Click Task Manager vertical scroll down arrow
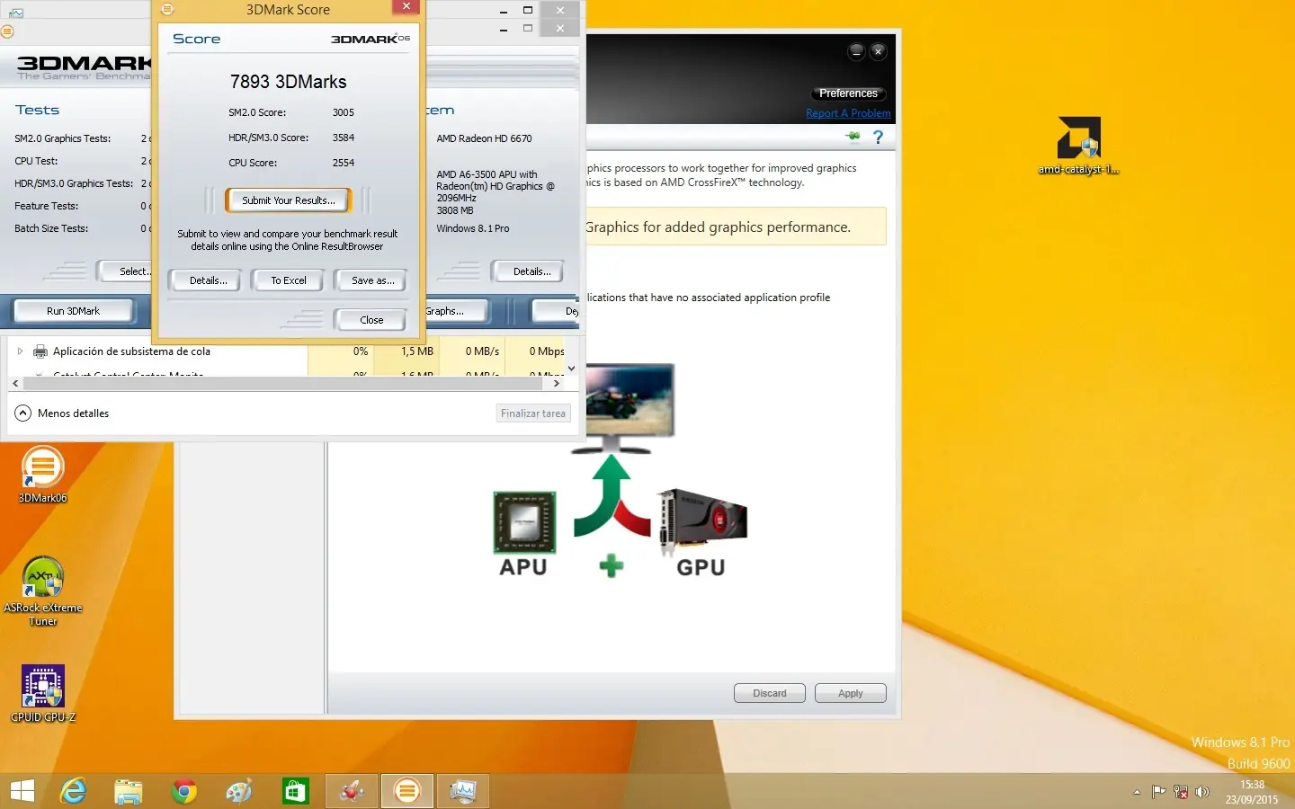The height and width of the screenshot is (809, 1295). [x=571, y=369]
